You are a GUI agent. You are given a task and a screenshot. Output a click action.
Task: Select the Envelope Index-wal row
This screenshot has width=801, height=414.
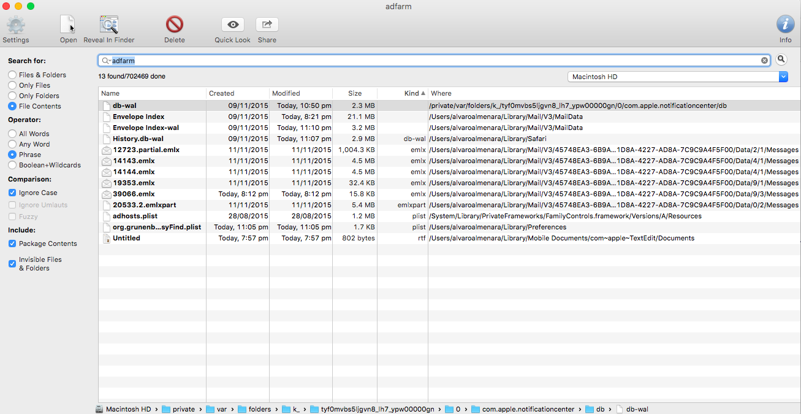pyautogui.click(x=449, y=128)
